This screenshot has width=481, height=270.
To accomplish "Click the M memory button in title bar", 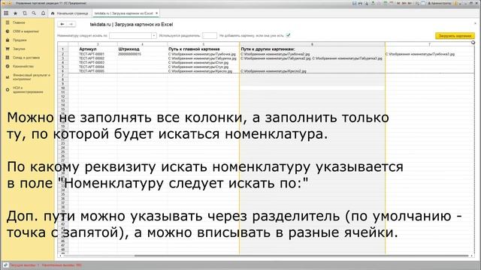I will coord(398,3).
